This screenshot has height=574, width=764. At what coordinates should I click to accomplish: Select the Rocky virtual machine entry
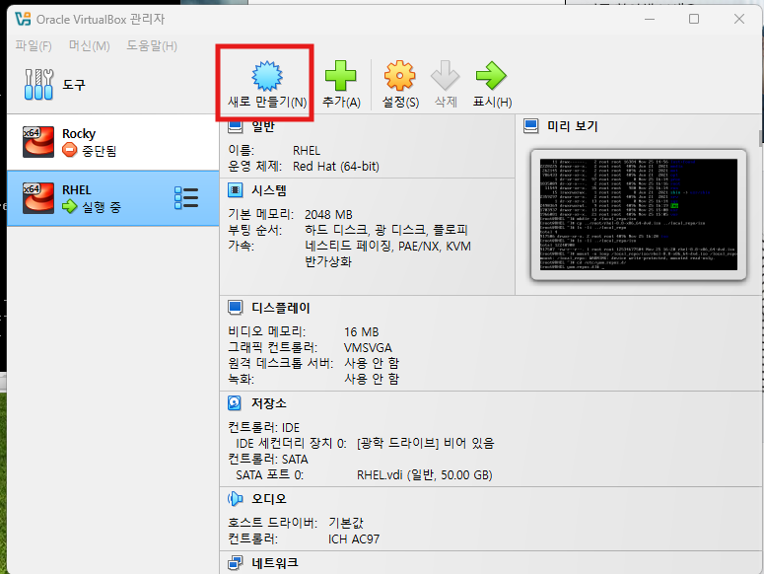[113, 142]
